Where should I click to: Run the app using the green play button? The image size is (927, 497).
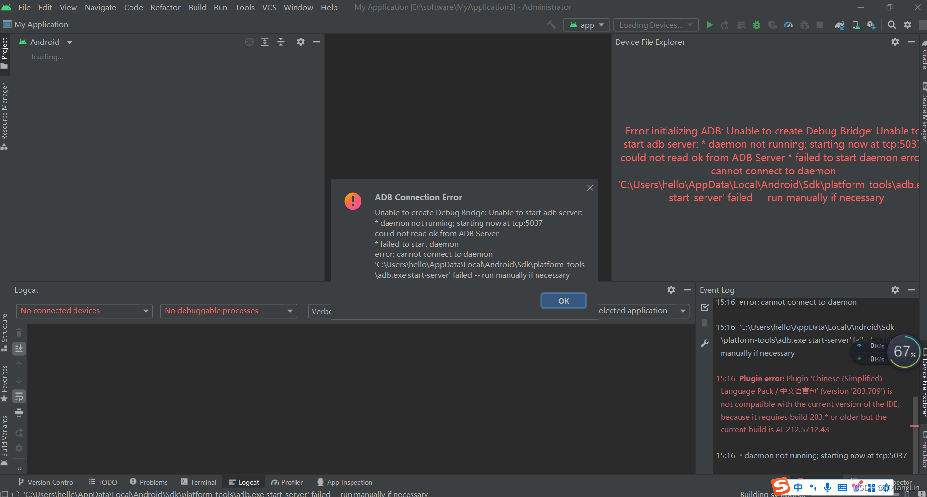tap(710, 25)
